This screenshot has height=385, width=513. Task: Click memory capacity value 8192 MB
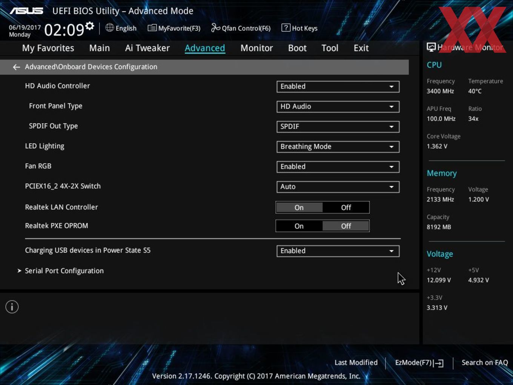[439, 227]
